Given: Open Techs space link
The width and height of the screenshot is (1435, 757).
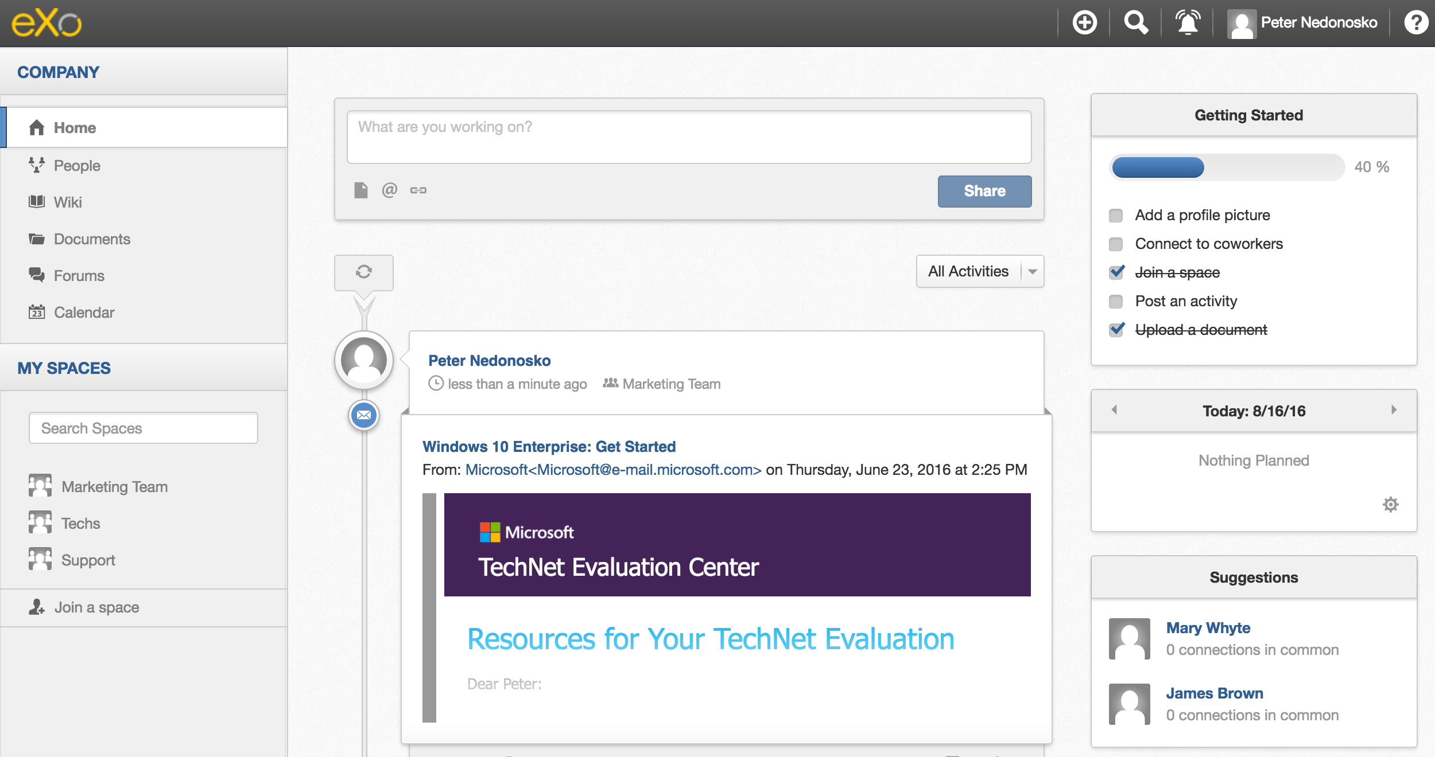Looking at the screenshot, I should [80, 524].
